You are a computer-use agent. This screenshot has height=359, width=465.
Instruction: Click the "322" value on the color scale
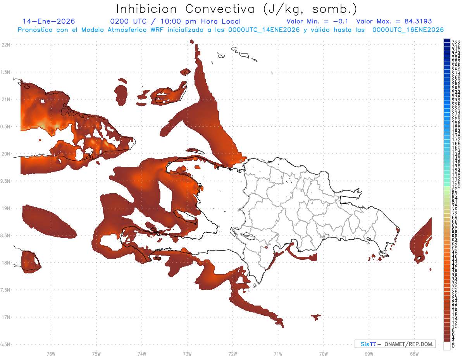[456, 42]
